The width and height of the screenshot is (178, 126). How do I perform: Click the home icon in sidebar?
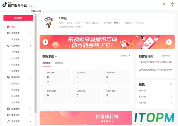click(8, 27)
